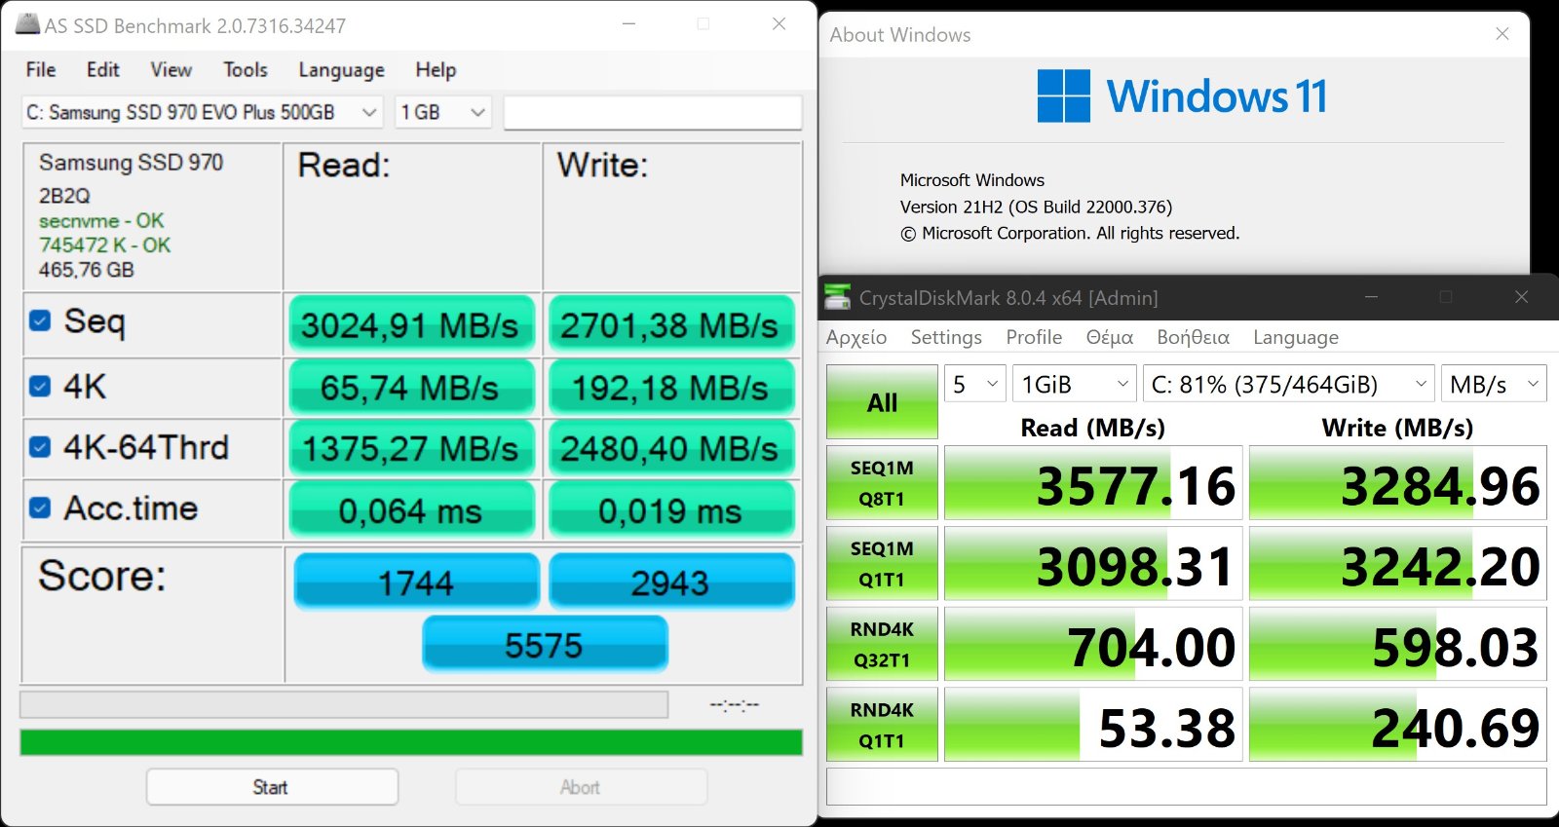Uncheck the 4K-64Thrd test checkbox
1559x827 pixels.
coord(40,447)
